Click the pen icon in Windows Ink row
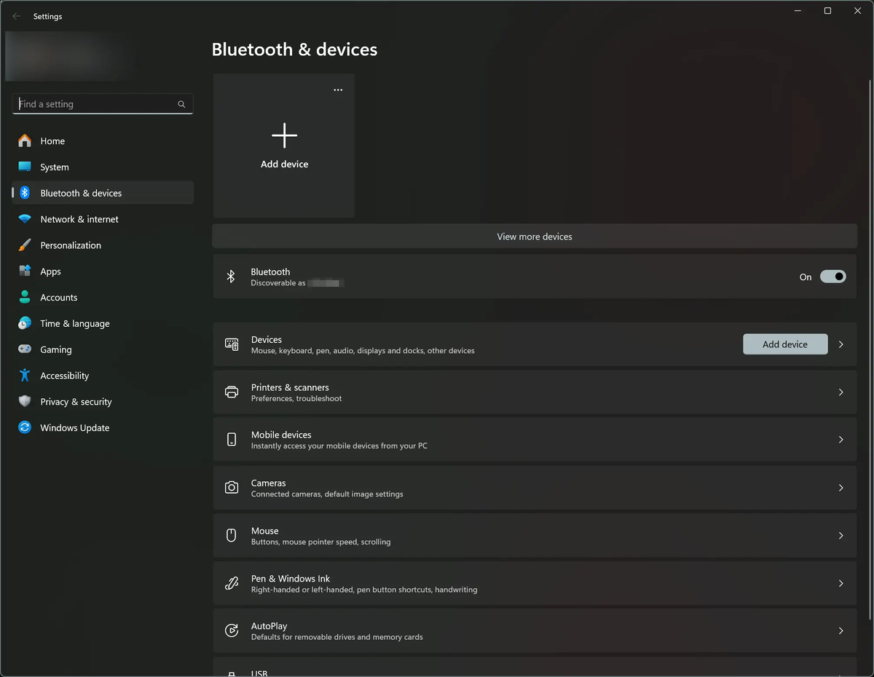The height and width of the screenshot is (677, 874). (232, 583)
